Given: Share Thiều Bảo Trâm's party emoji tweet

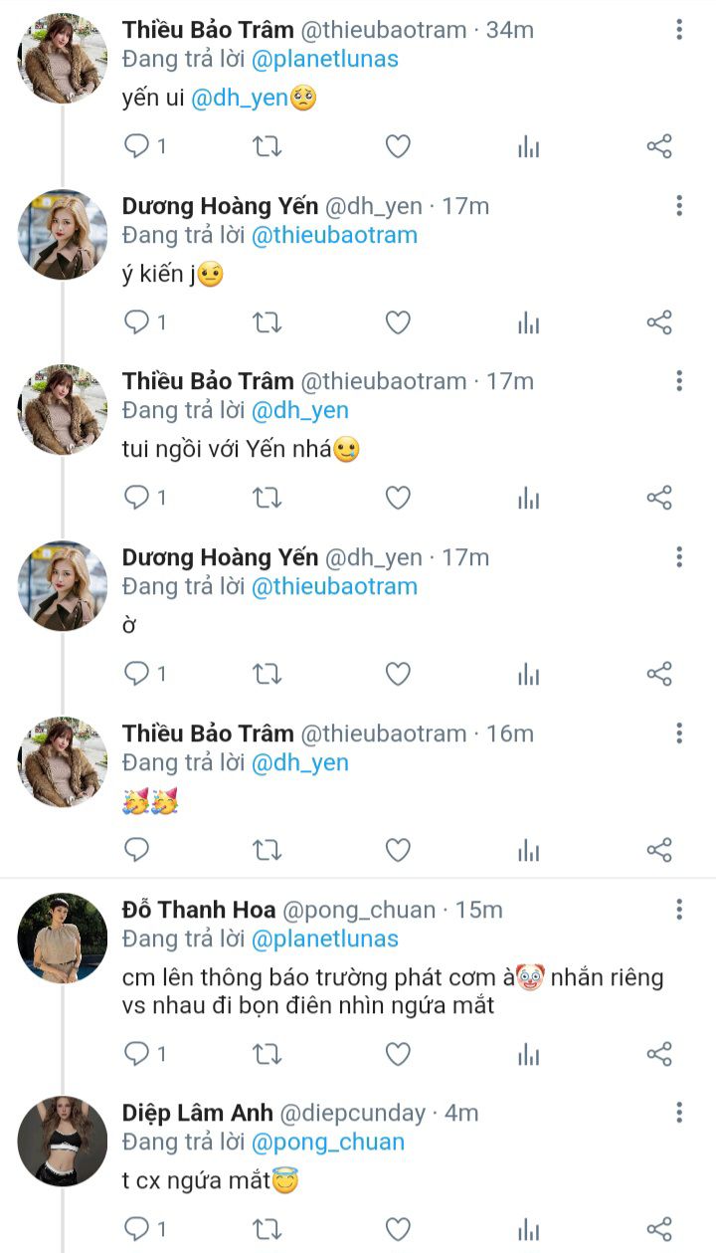Looking at the screenshot, I should [659, 850].
